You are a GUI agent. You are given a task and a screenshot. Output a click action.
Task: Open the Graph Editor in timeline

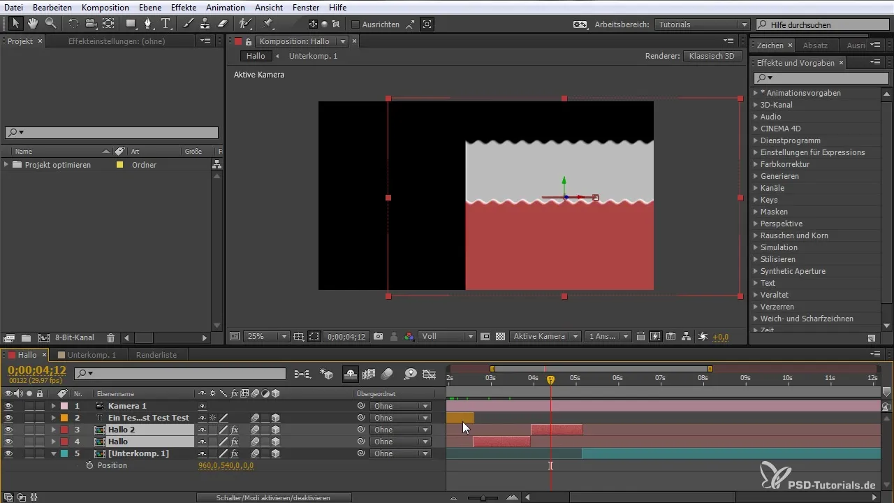429,374
